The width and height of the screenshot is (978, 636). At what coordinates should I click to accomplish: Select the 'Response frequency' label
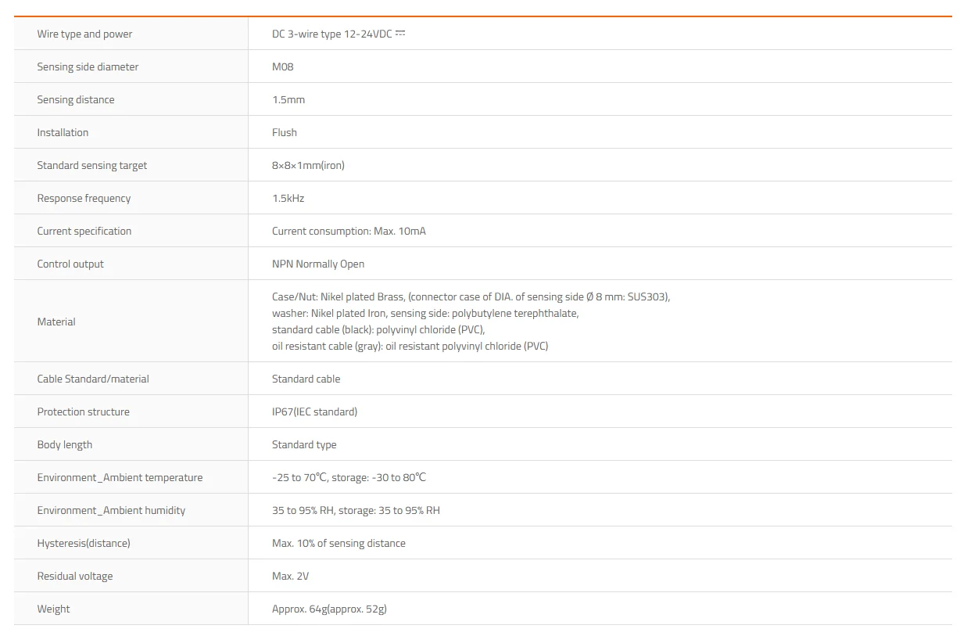coord(84,198)
